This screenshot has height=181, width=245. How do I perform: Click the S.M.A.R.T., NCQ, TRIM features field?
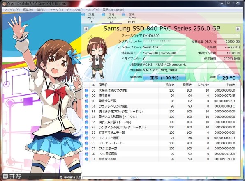[192, 70]
